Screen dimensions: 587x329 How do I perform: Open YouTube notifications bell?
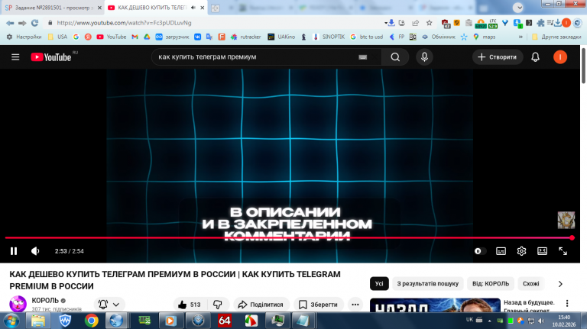(x=535, y=57)
